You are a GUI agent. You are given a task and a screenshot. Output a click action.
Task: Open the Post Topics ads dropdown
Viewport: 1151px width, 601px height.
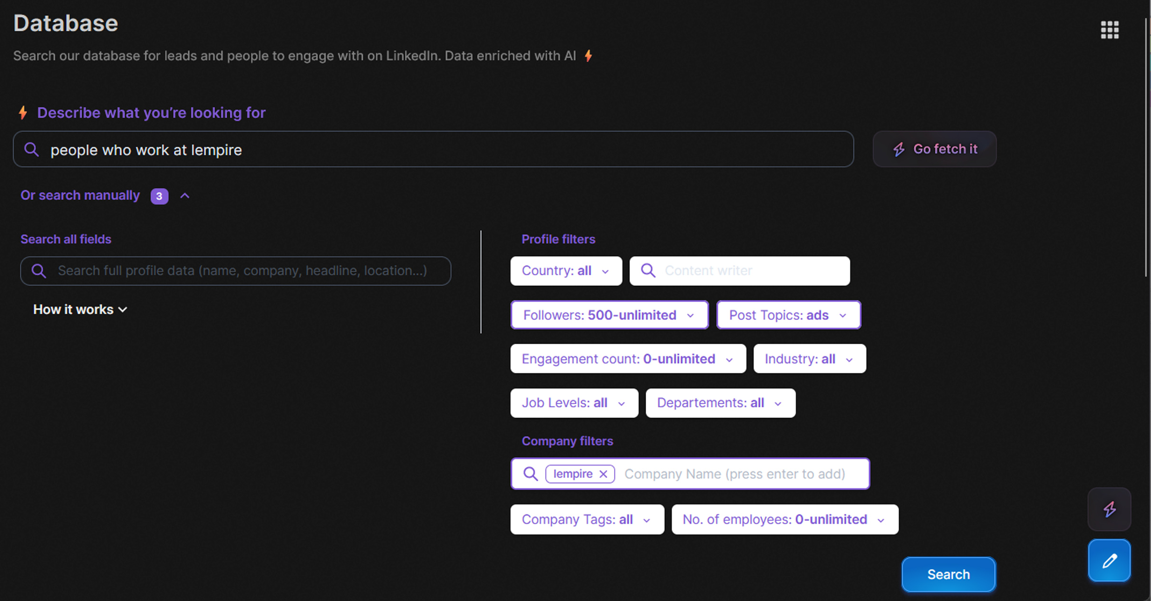[x=788, y=315]
